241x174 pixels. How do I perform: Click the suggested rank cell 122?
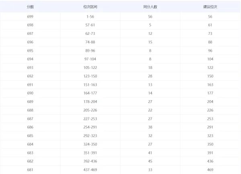[210, 68]
